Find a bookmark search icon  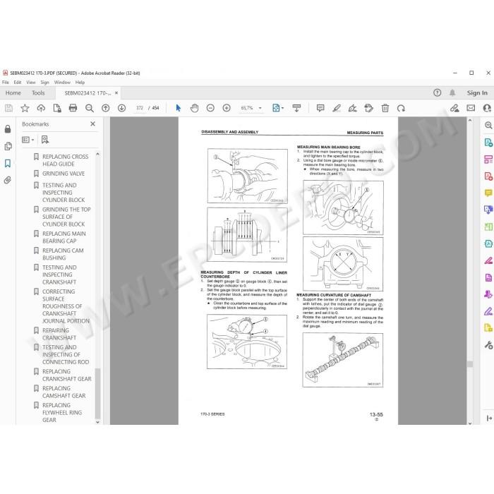(x=45, y=140)
